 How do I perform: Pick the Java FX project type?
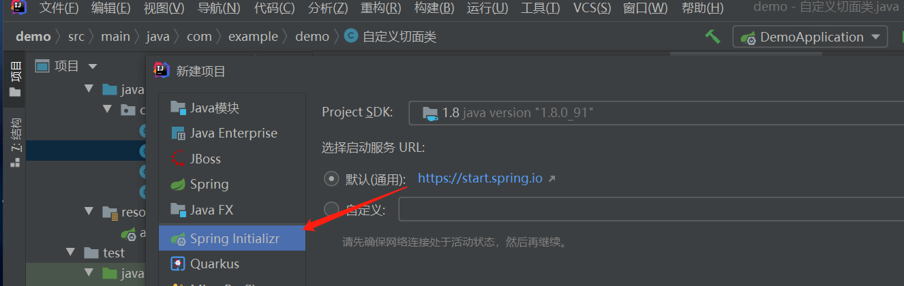click(x=232, y=210)
